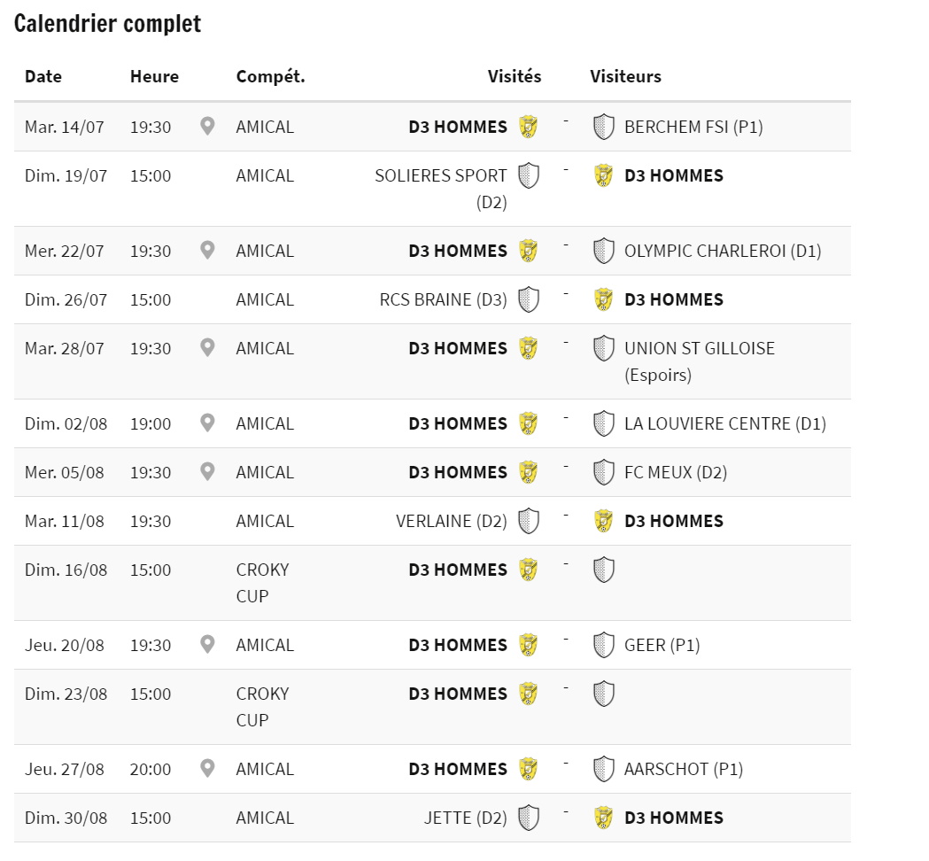Click the Date column header

pyautogui.click(x=43, y=76)
